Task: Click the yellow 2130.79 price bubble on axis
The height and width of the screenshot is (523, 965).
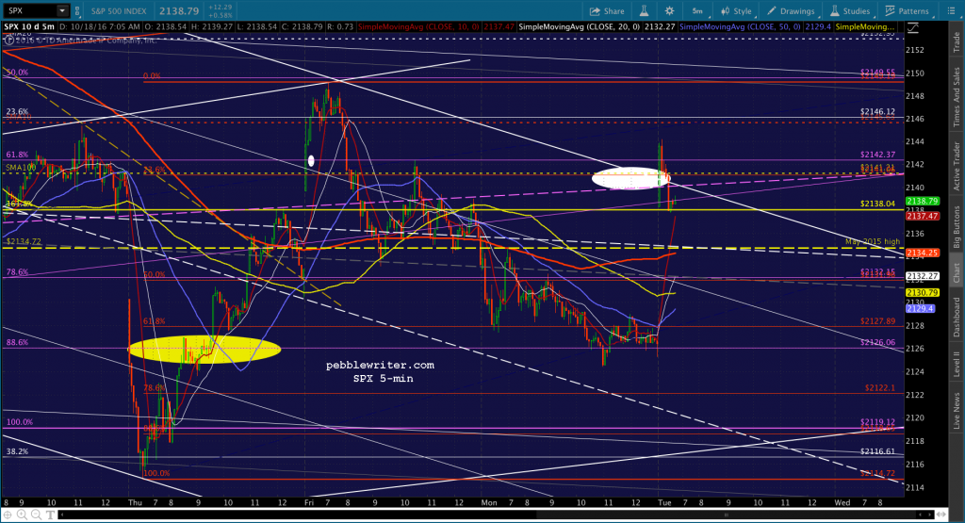Action: tap(922, 293)
